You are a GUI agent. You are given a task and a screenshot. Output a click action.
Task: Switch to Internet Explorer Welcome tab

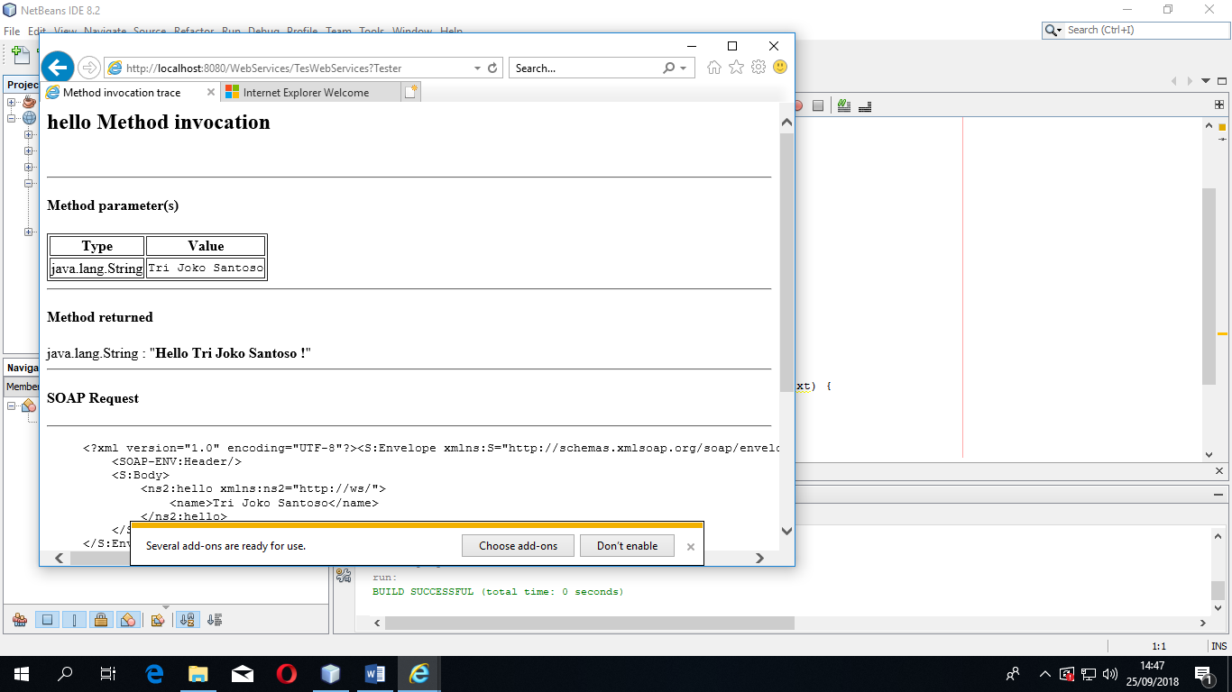pyautogui.click(x=306, y=92)
